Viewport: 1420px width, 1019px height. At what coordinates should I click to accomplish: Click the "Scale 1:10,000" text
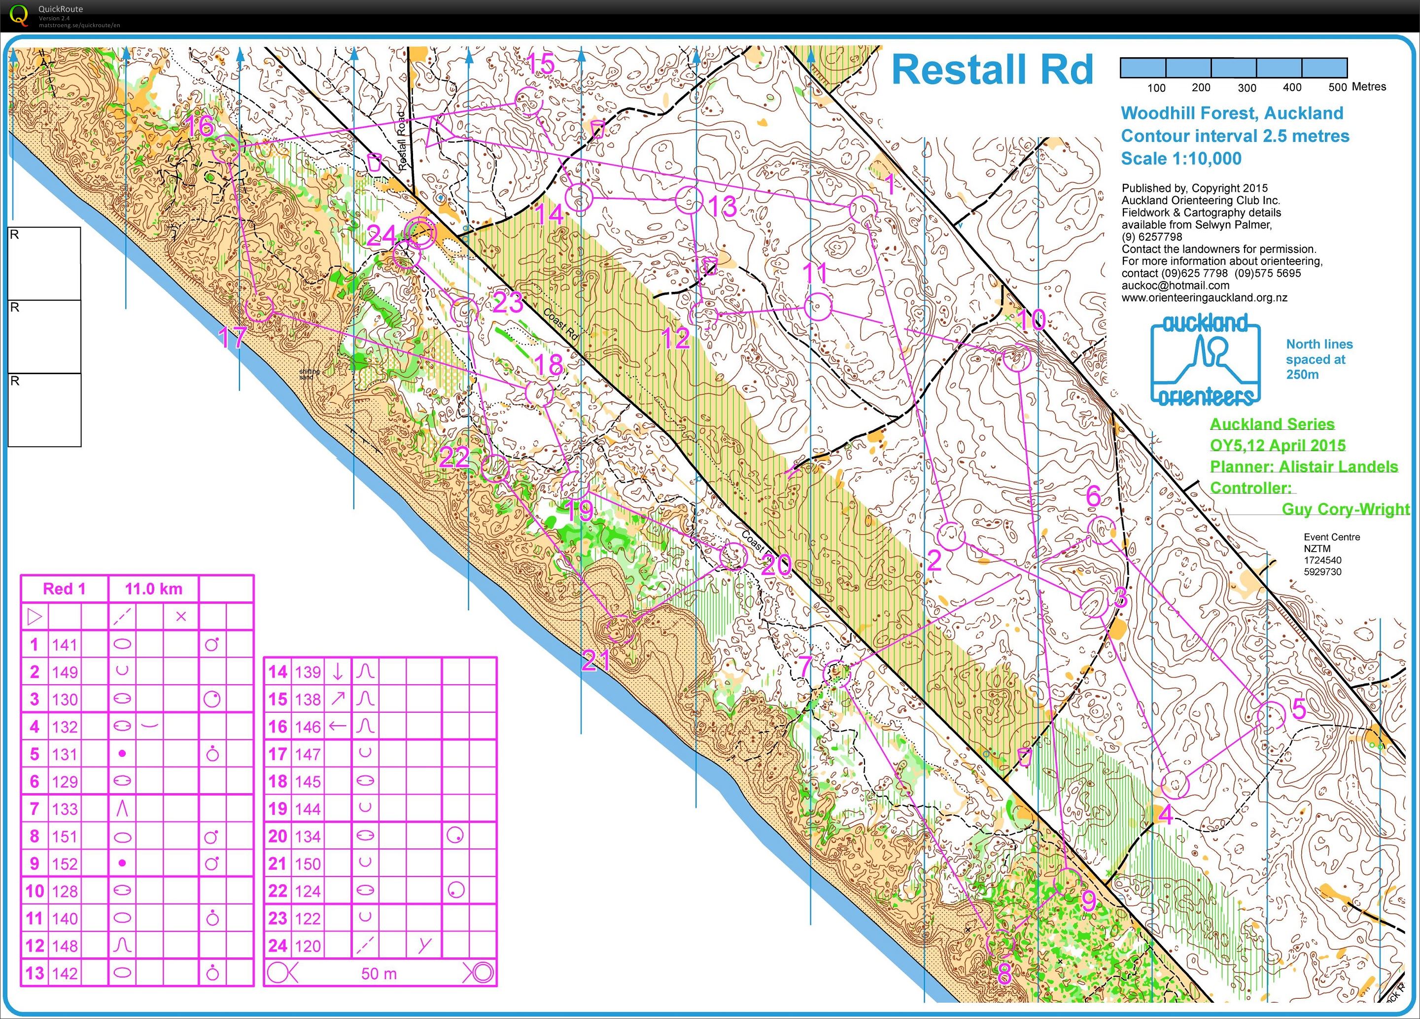[1181, 158]
